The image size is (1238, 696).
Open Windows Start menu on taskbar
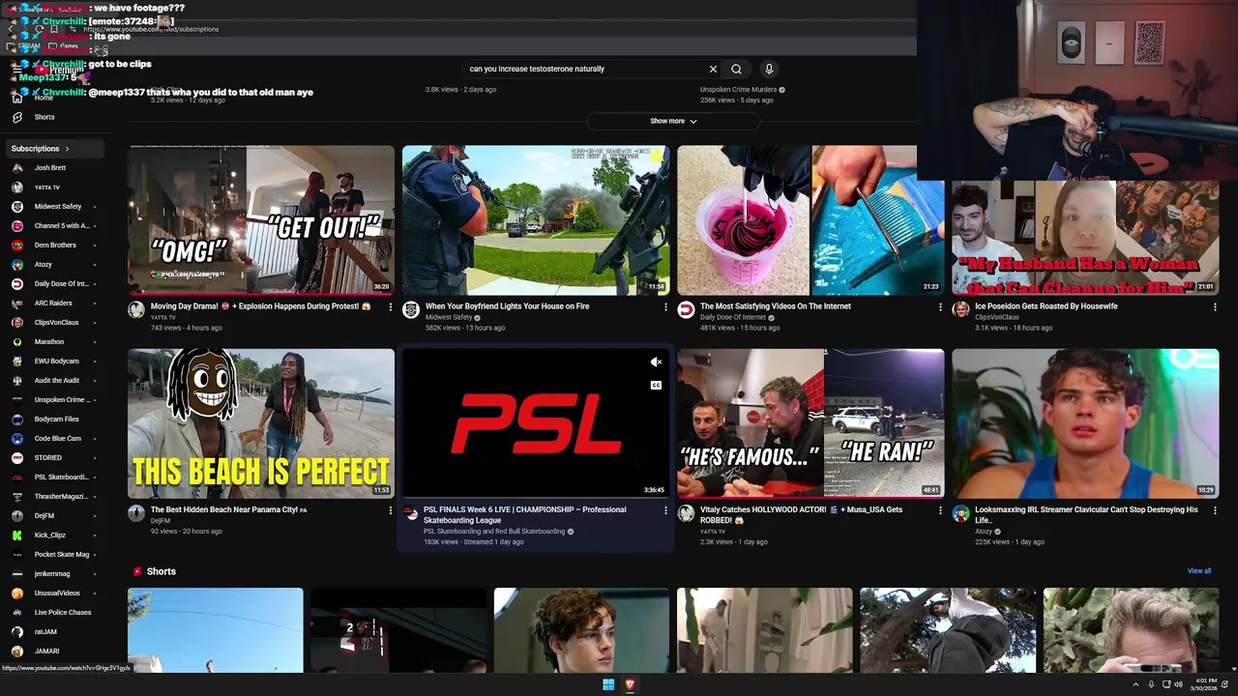[x=608, y=684]
